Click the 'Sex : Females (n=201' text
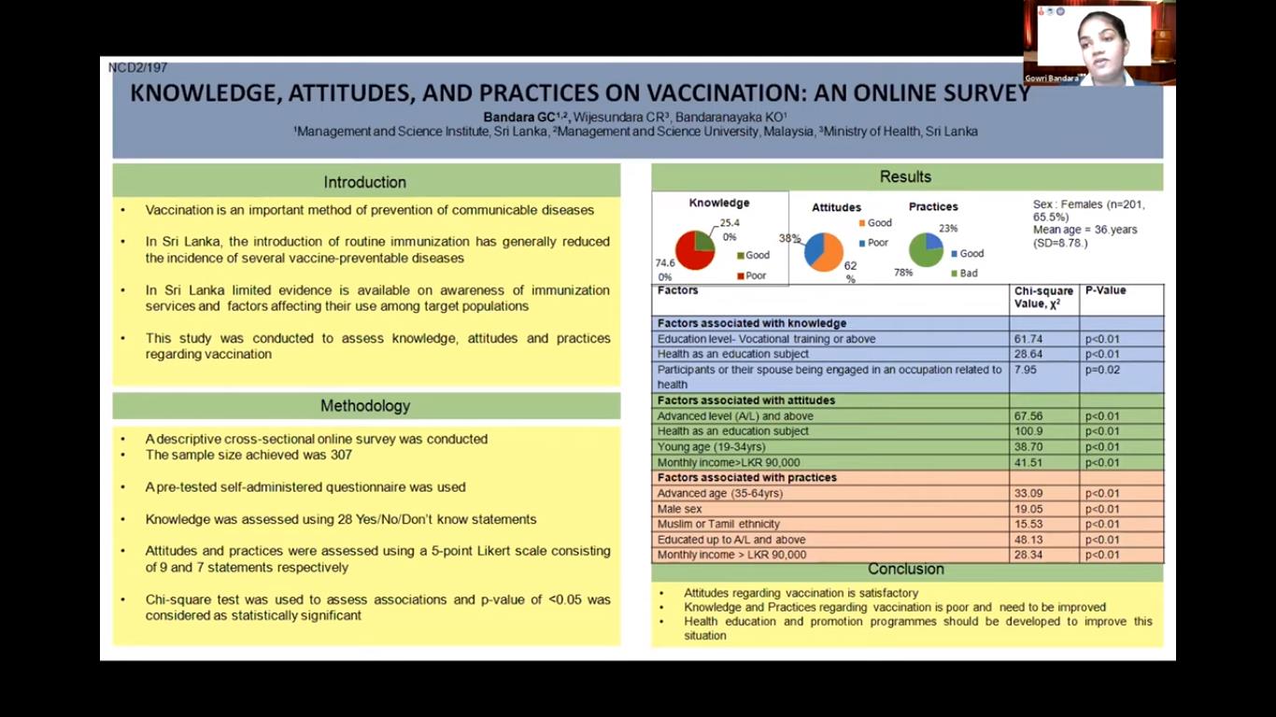 coord(1088,204)
